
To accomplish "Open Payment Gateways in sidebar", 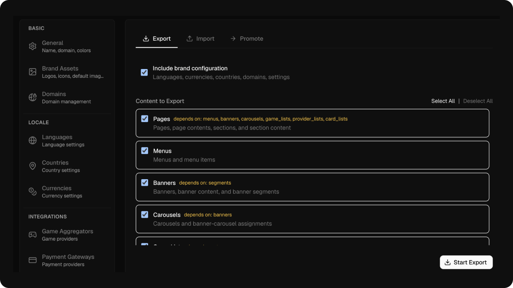I will (x=67, y=260).
